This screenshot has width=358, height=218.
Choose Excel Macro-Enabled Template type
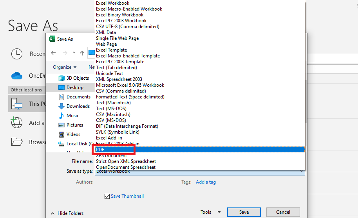[x=200, y=56]
